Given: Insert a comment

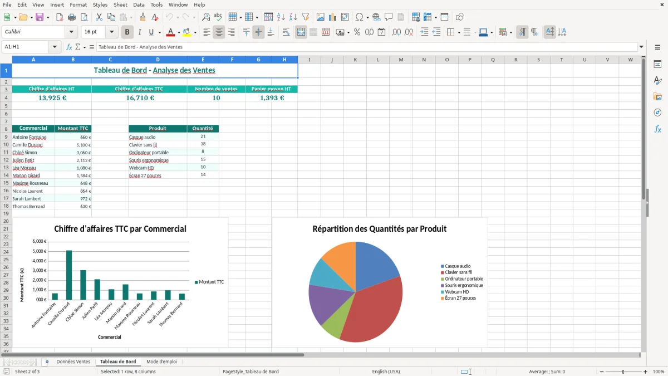Looking at the screenshot, I should click(389, 17).
